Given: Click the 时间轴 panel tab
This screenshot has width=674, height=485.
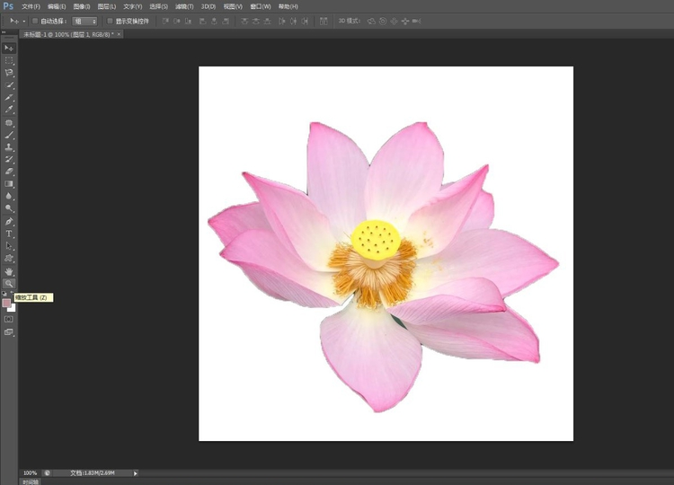Looking at the screenshot, I should [x=31, y=481].
